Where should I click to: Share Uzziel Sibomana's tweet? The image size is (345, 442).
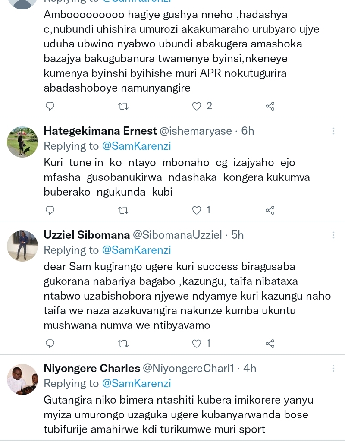point(270,344)
